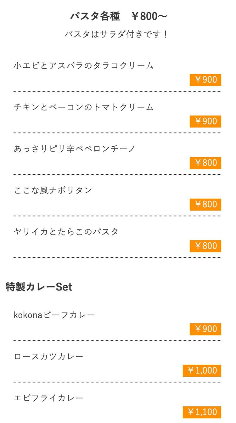The height and width of the screenshot is (423, 236).
Task: Click the 特製カレーSet section heading
Action: coord(39,287)
